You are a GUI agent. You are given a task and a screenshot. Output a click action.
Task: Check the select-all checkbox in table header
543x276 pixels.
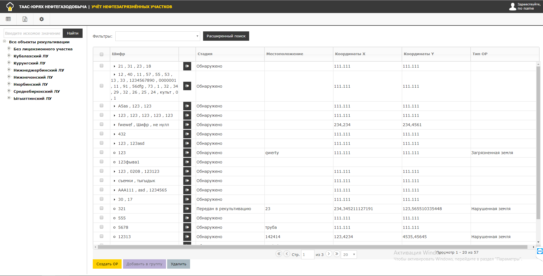tap(102, 54)
